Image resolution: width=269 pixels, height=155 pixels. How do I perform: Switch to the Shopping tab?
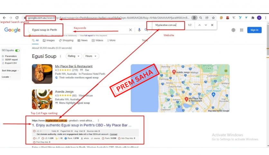(x=66, y=40)
